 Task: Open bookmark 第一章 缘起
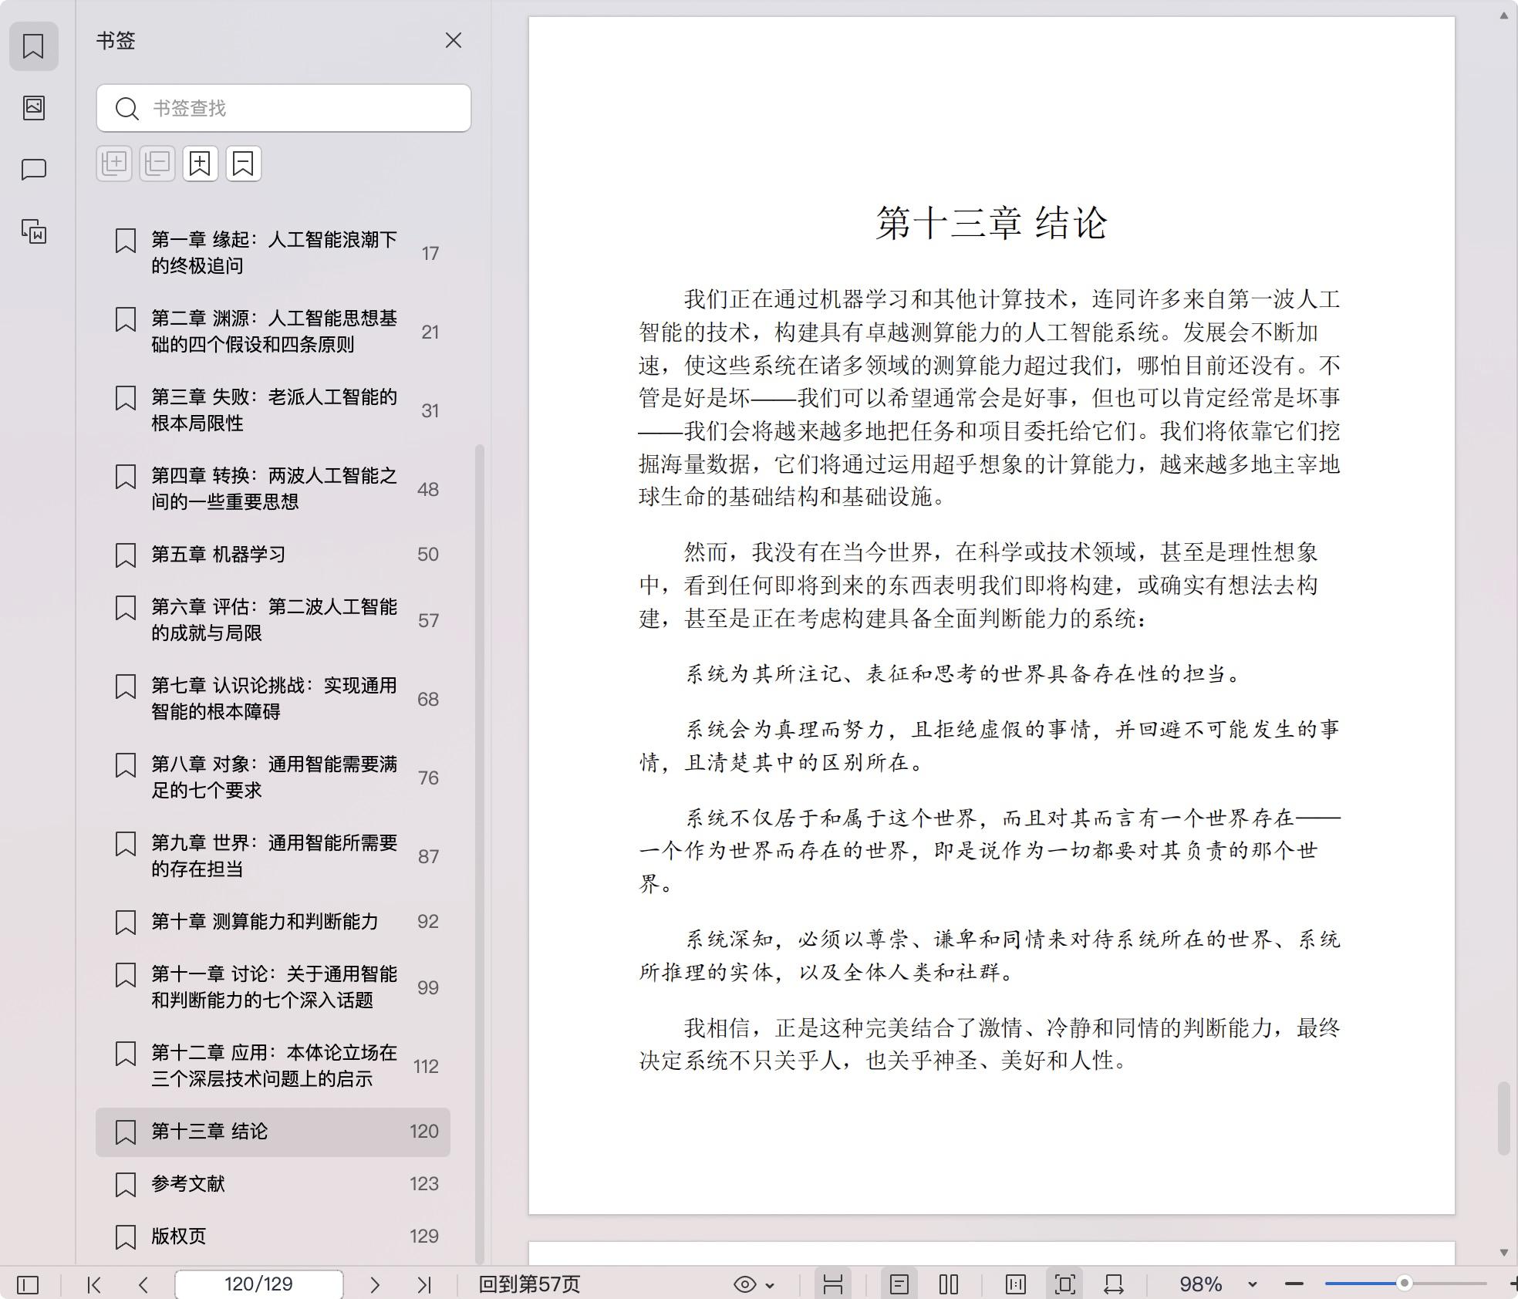click(x=273, y=253)
